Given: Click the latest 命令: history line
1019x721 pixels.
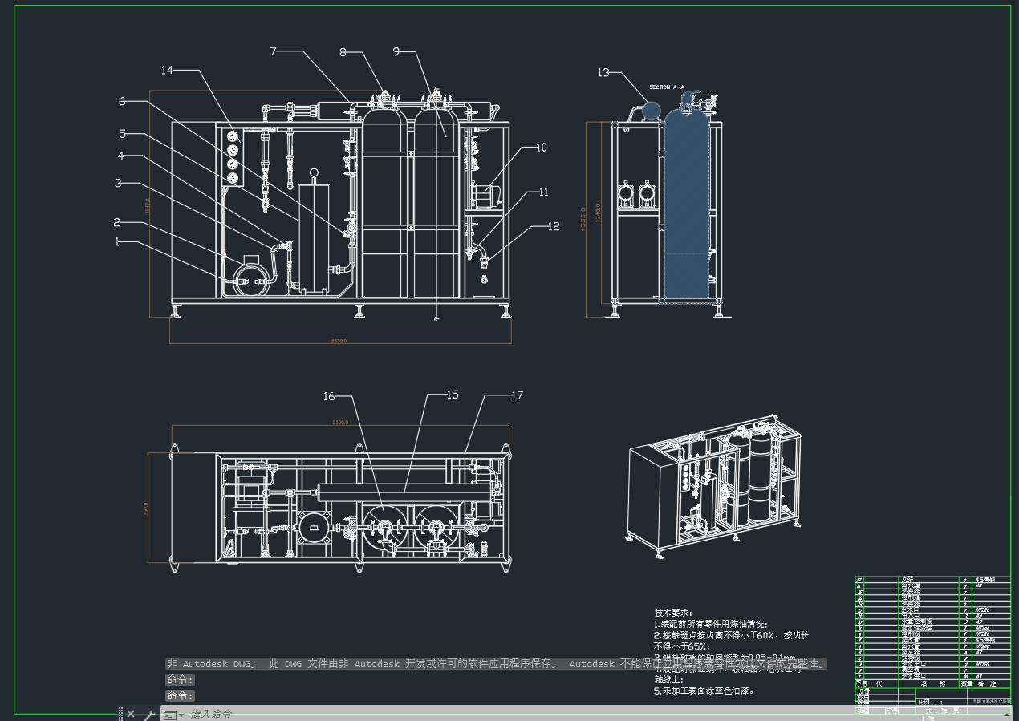Looking at the screenshot, I should [180, 695].
